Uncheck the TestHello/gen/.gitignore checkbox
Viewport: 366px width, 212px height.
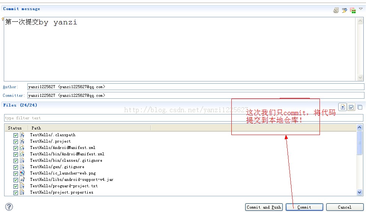[16, 167]
